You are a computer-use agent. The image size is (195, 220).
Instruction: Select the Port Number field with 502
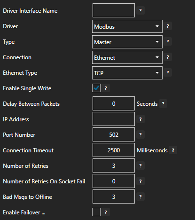114,134
